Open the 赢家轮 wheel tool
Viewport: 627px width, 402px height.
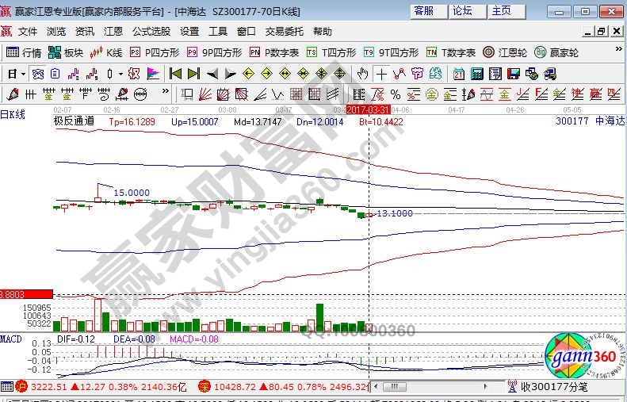pos(556,52)
